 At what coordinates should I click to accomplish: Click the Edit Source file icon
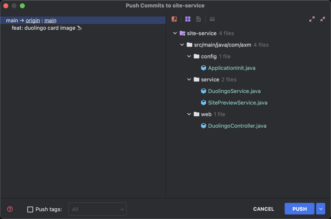[198, 19]
